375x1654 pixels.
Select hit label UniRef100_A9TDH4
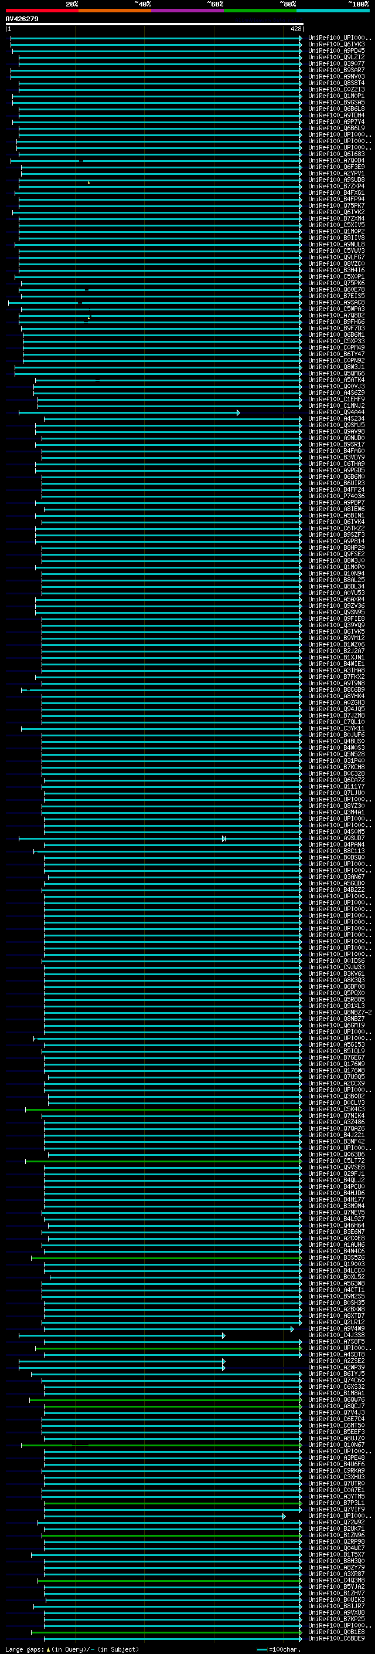(336, 115)
